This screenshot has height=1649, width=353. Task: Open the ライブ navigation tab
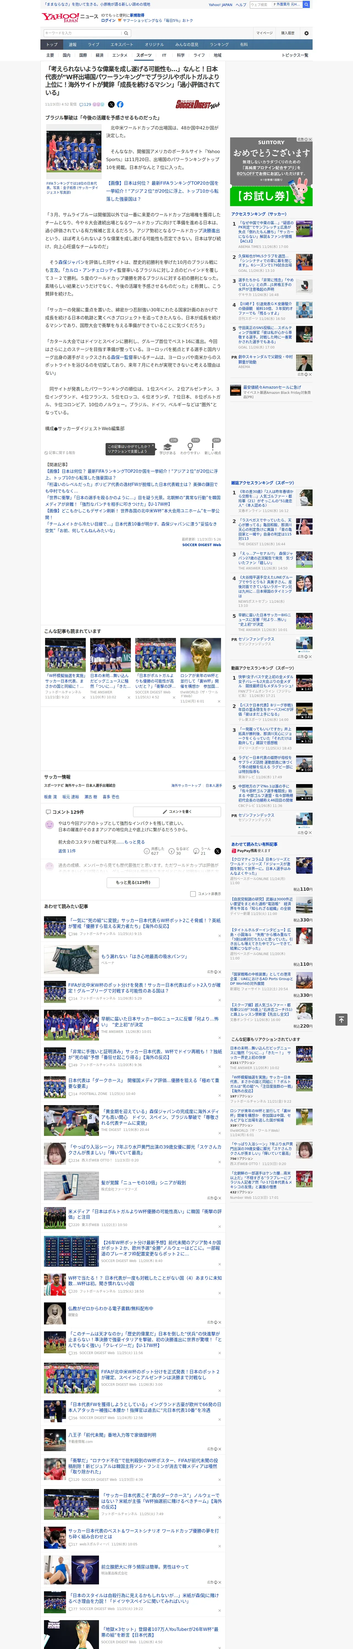93,44
